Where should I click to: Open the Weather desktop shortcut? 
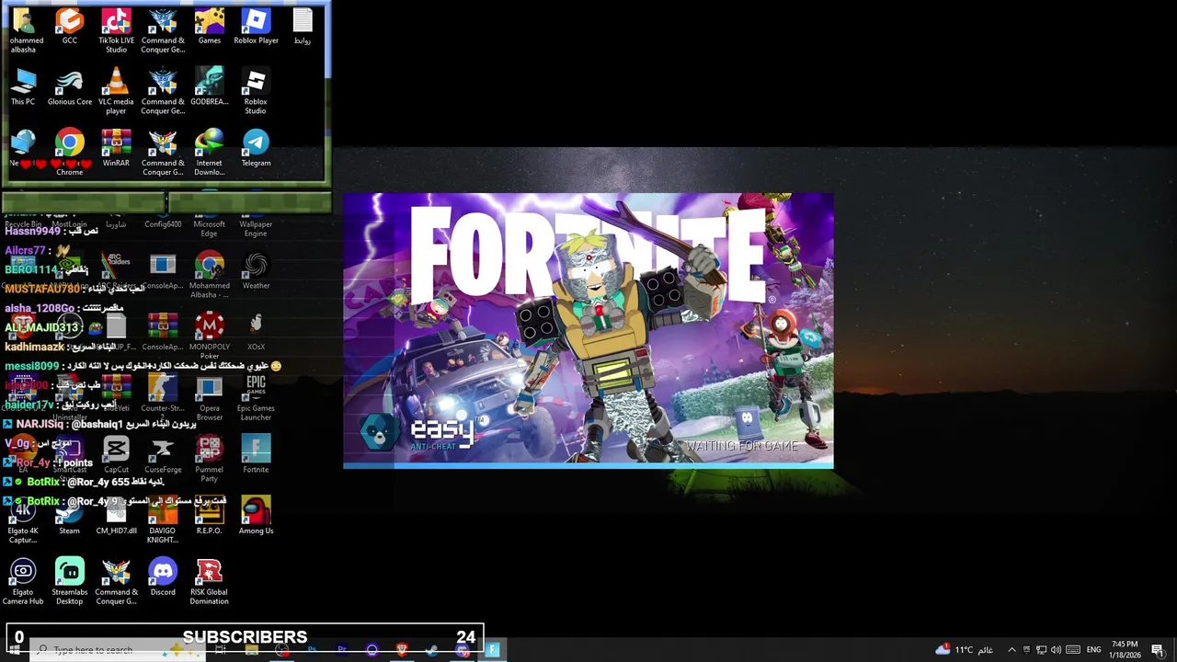click(x=256, y=272)
